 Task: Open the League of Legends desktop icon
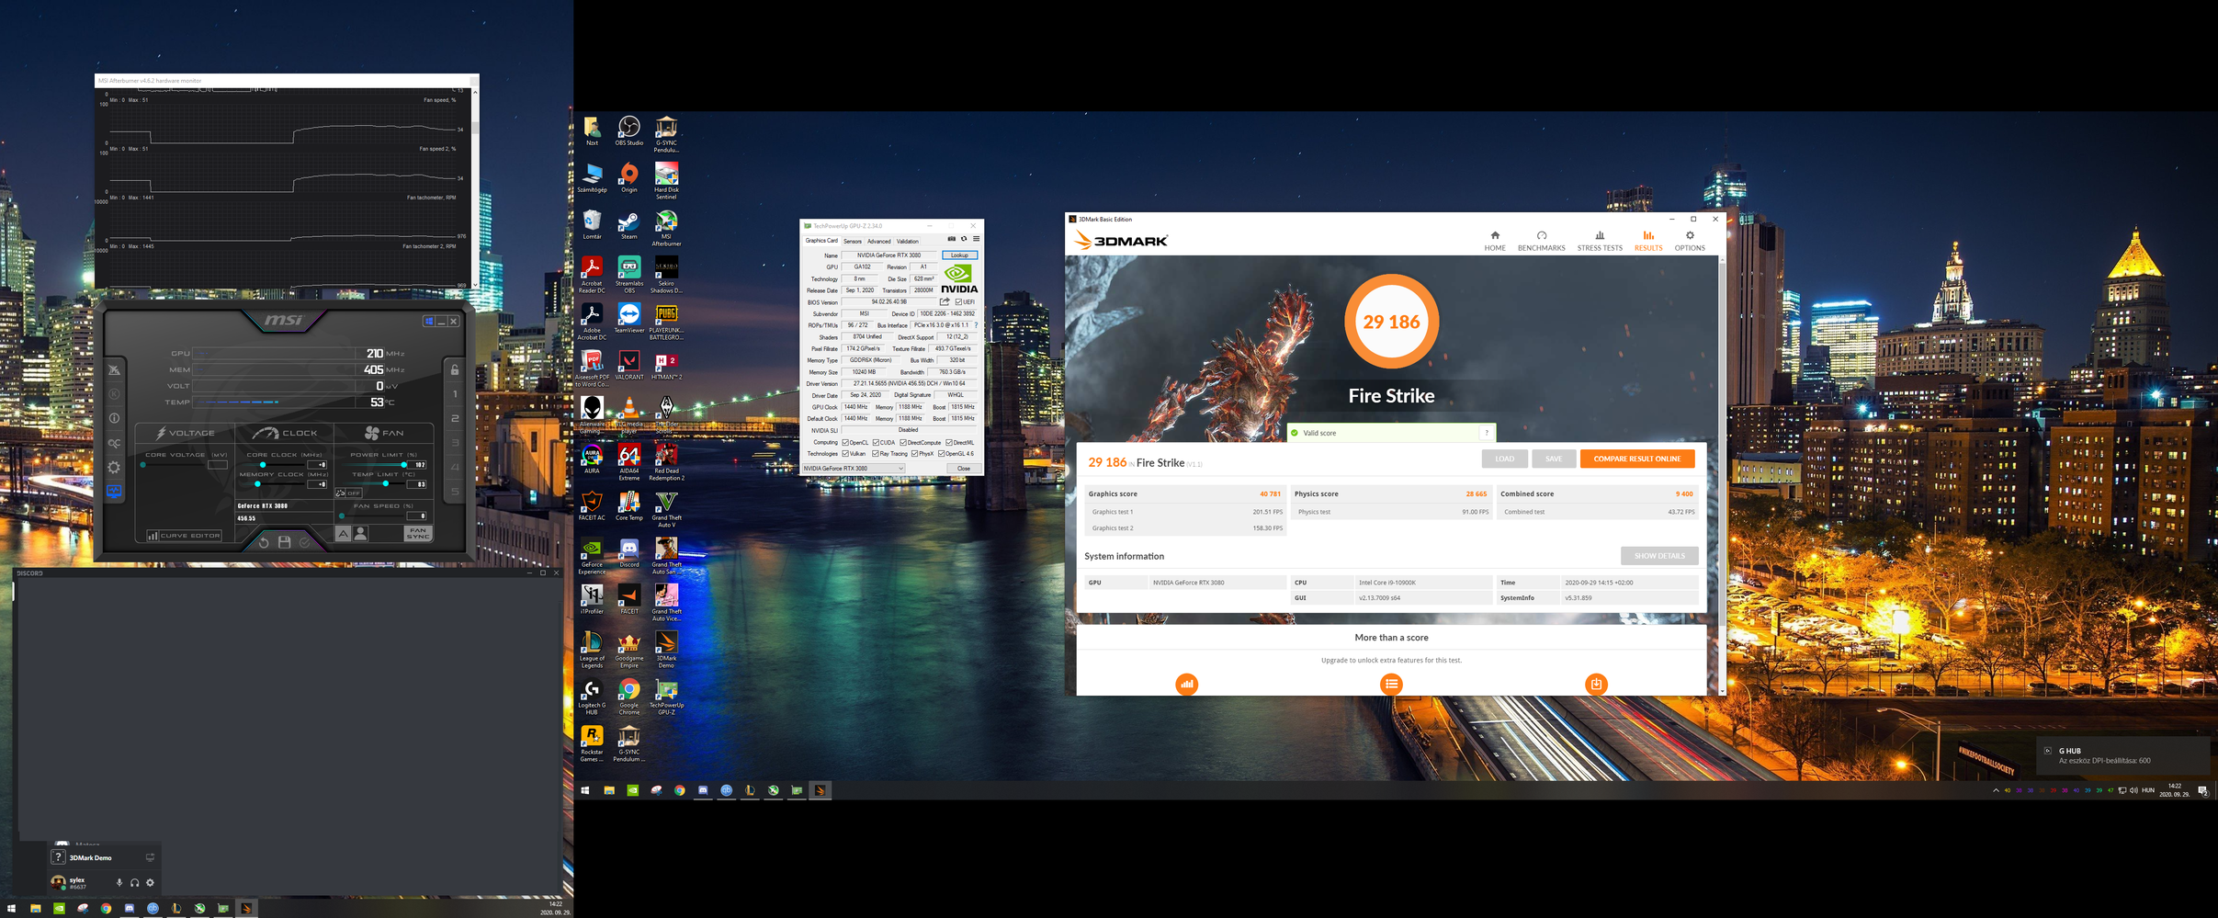tap(592, 650)
